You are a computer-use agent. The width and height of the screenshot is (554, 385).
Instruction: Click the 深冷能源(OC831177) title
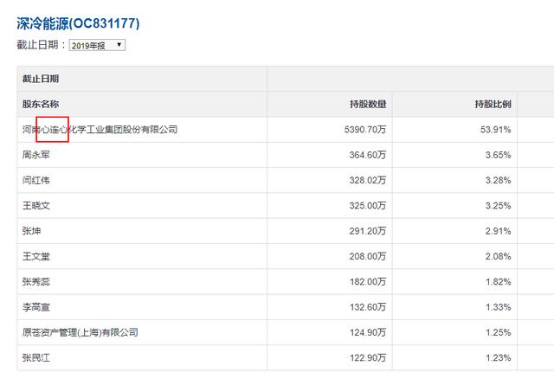coord(78,23)
